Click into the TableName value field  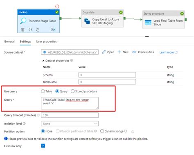pyautogui.click(x=107, y=82)
